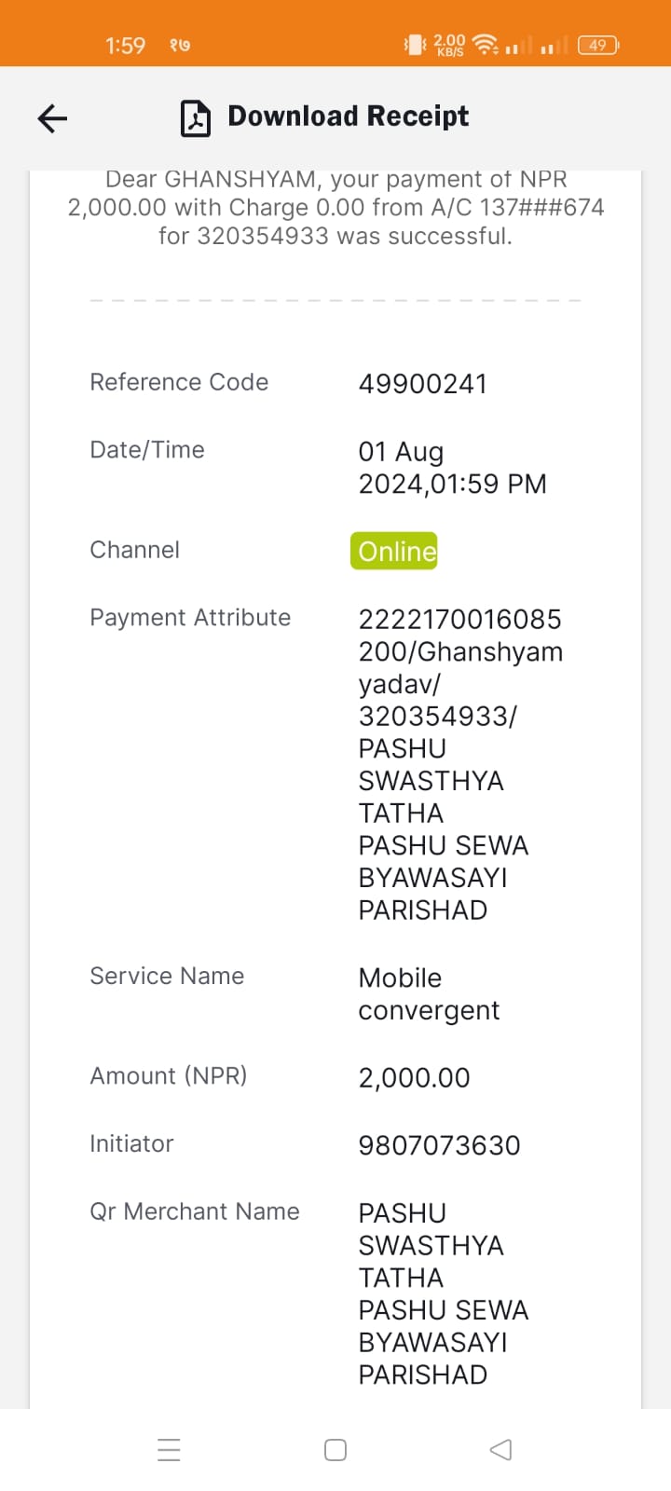The image size is (671, 1491).
Task: Tap the Wi-Fi signal icon
Action: pos(486,44)
